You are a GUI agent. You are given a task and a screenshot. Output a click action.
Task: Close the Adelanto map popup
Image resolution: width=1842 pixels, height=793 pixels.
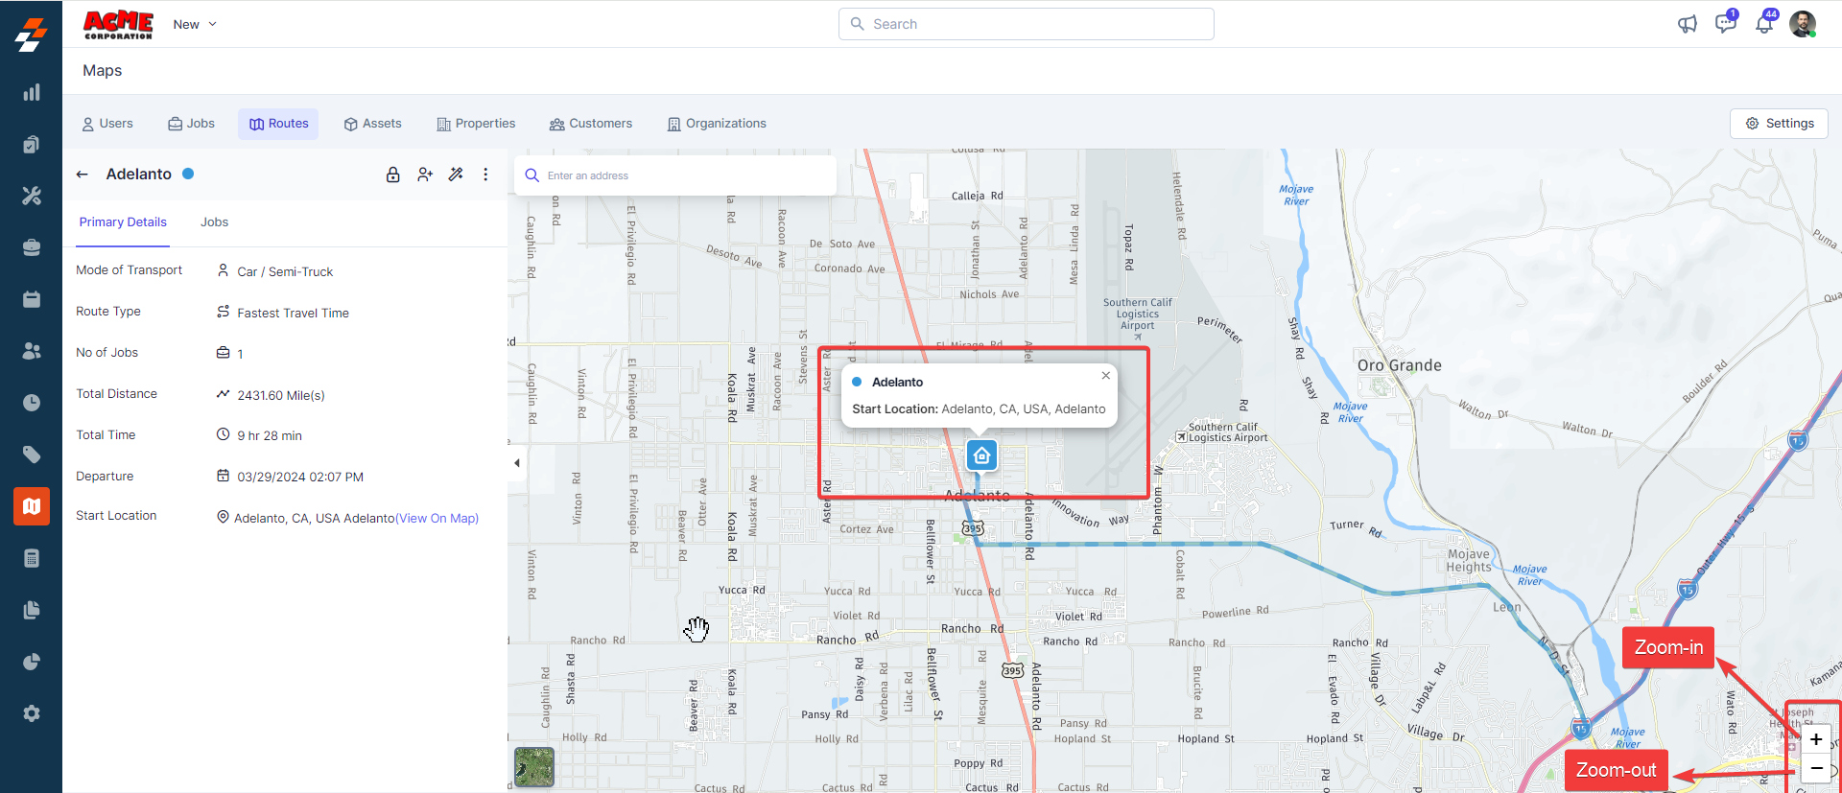[x=1106, y=376]
